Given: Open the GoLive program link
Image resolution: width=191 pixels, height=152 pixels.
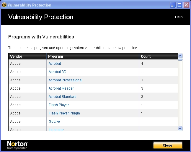Looking at the screenshot, I should tap(54, 122).
